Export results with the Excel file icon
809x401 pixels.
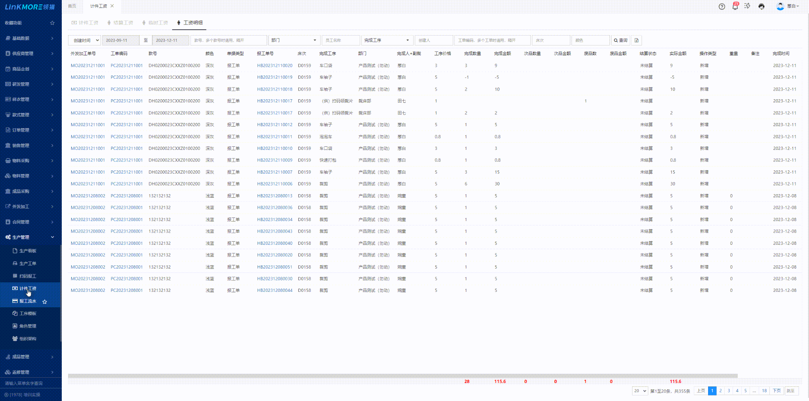pyautogui.click(x=636, y=40)
